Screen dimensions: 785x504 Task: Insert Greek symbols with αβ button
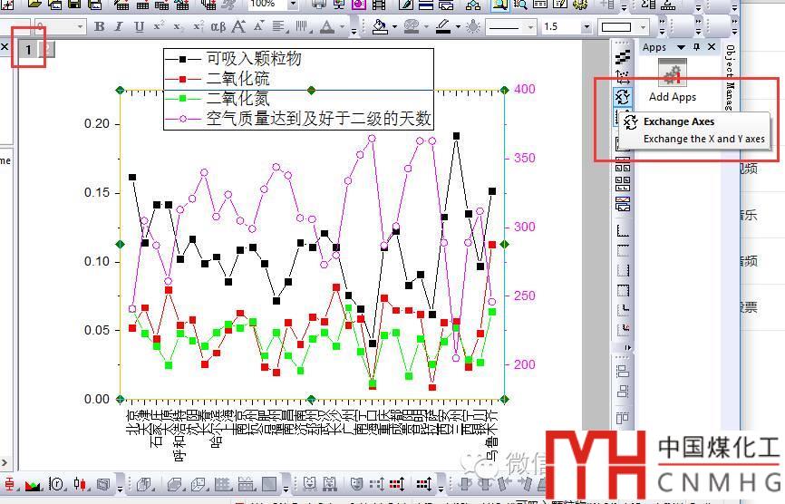pos(218,27)
